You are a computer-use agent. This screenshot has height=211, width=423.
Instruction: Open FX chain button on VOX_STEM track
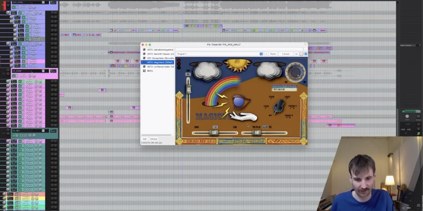[x=14, y=7]
